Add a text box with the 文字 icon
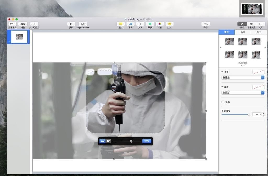 140,24
